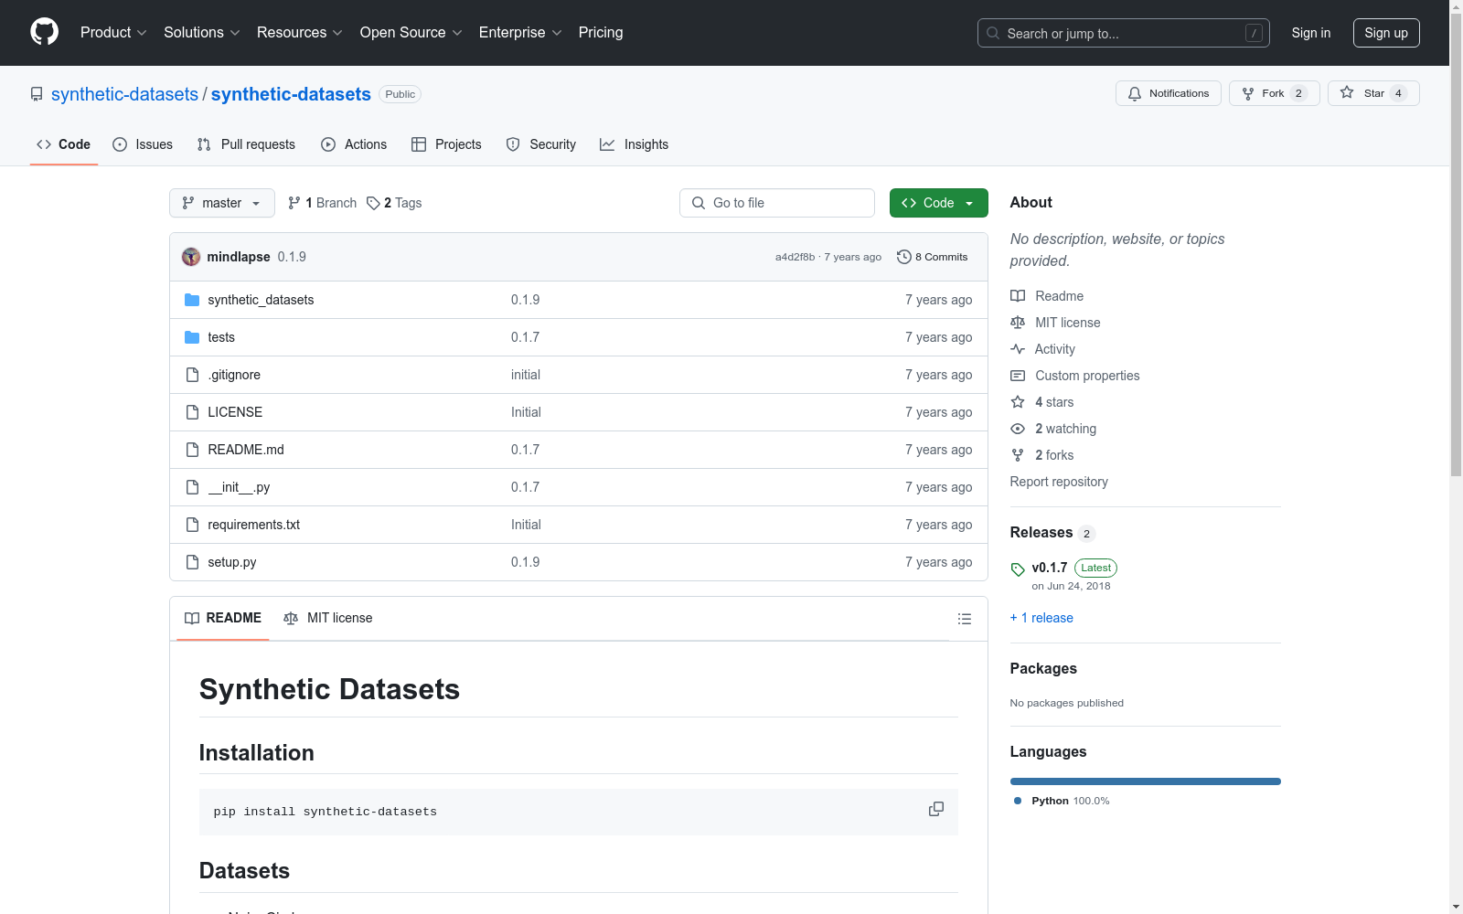The width and height of the screenshot is (1463, 914).
Task: Open the setup.py file
Action: pyautogui.click(x=232, y=562)
